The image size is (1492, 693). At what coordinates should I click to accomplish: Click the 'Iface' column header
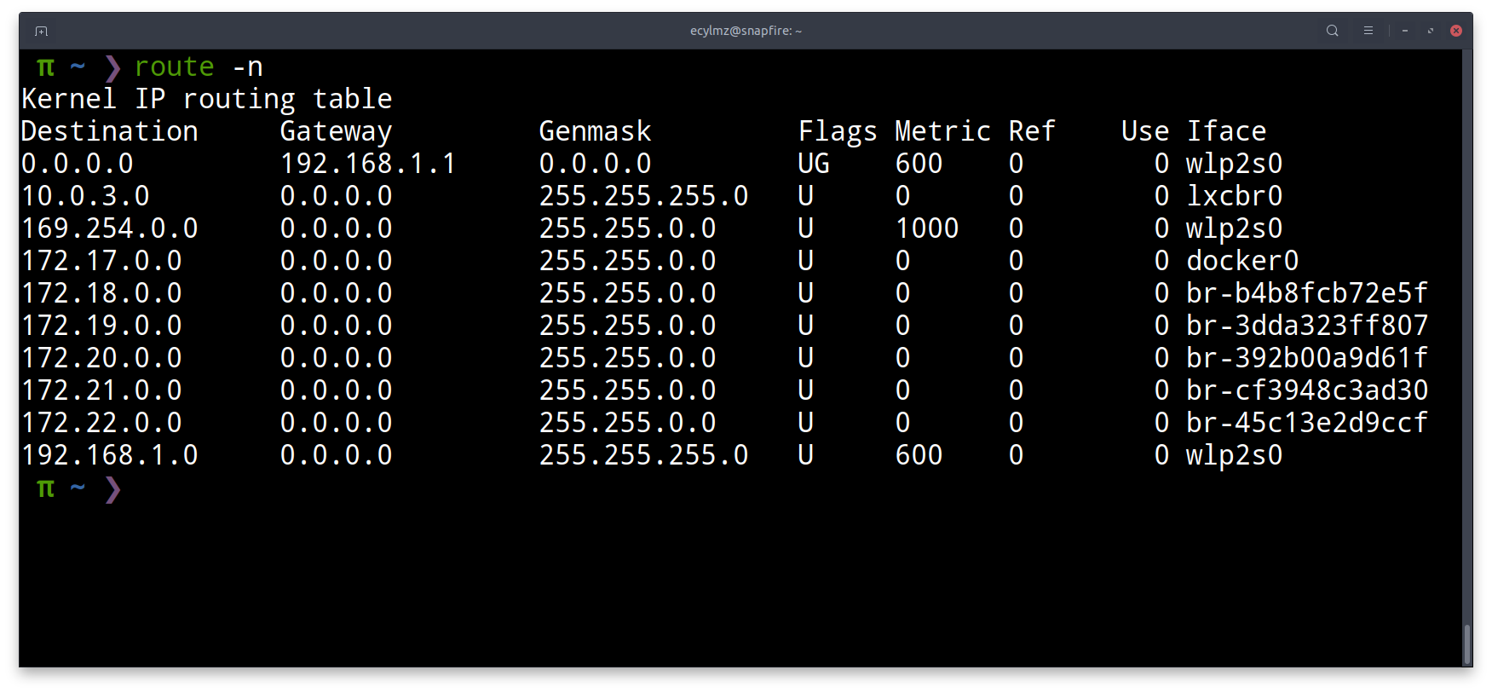tap(1226, 131)
